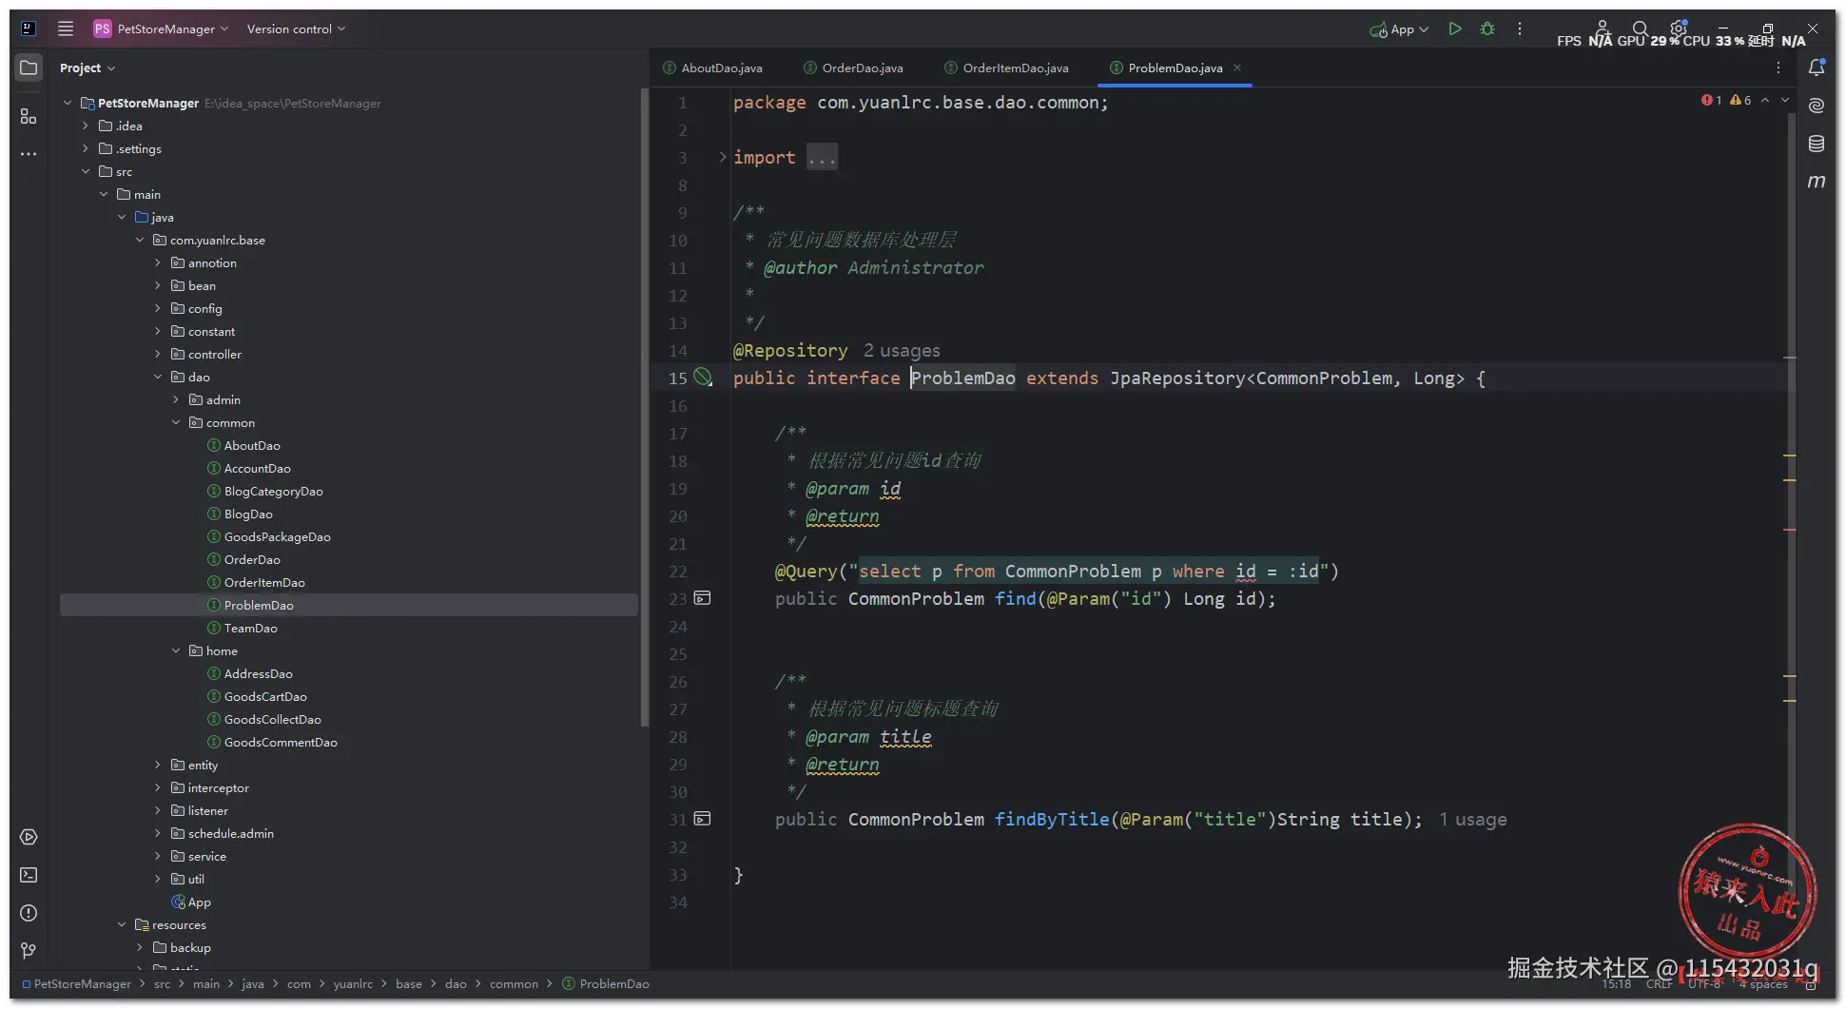Open the Project tool window icon

[x=29, y=68]
